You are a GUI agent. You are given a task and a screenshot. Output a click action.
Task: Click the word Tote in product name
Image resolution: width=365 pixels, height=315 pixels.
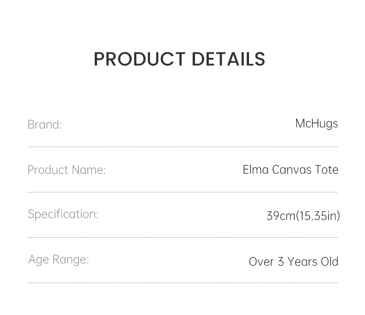327,170
